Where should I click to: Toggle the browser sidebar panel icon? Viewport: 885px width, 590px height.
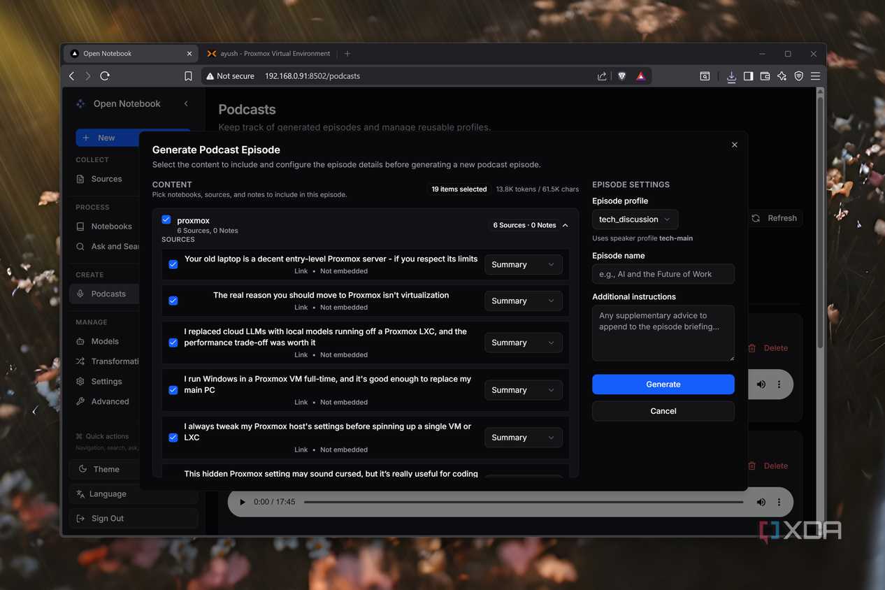[748, 76]
